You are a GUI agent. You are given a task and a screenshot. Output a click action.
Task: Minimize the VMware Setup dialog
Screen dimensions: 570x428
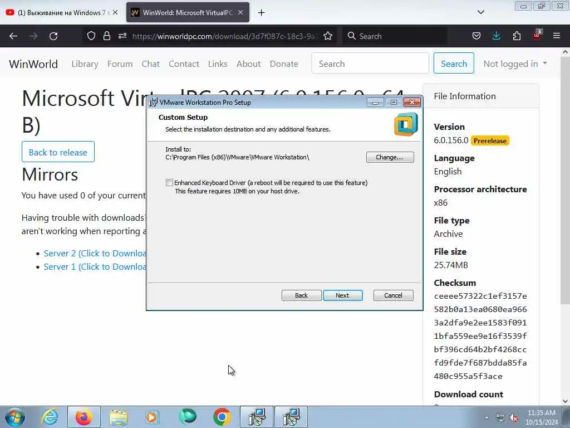[x=375, y=103]
